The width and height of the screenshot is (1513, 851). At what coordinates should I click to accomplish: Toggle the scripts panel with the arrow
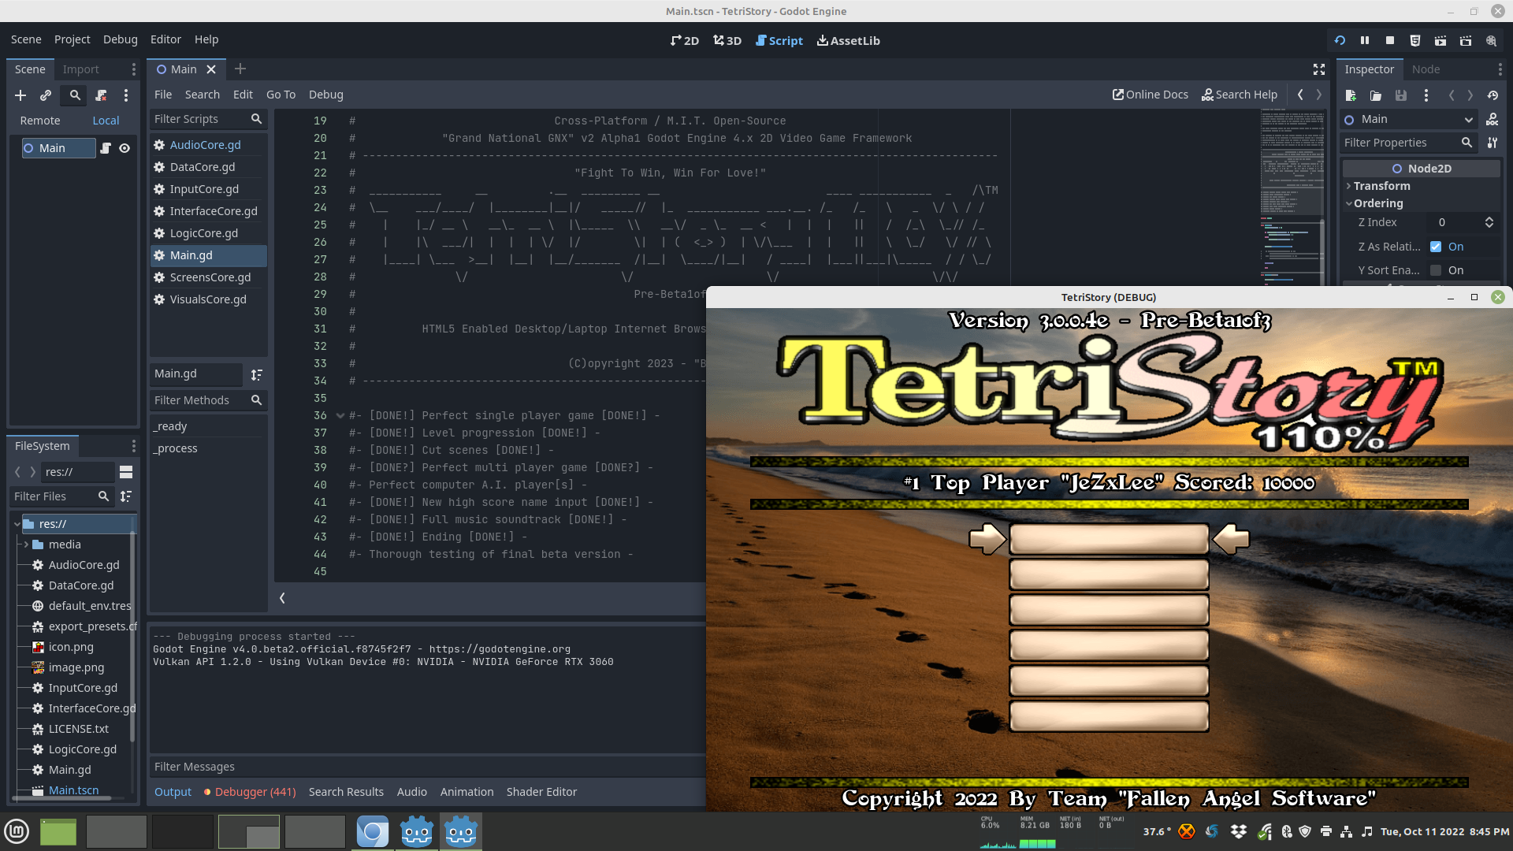pos(282,598)
